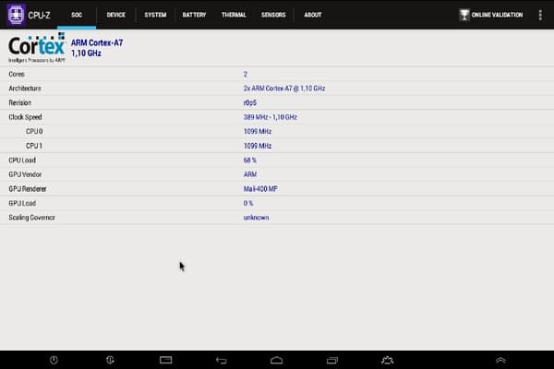Click the value Mali-400 MP
This screenshot has width=554, height=369.
(260, 189)
